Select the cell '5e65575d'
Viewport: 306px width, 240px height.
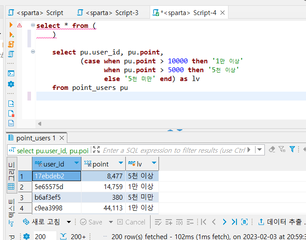coord(57,187)
